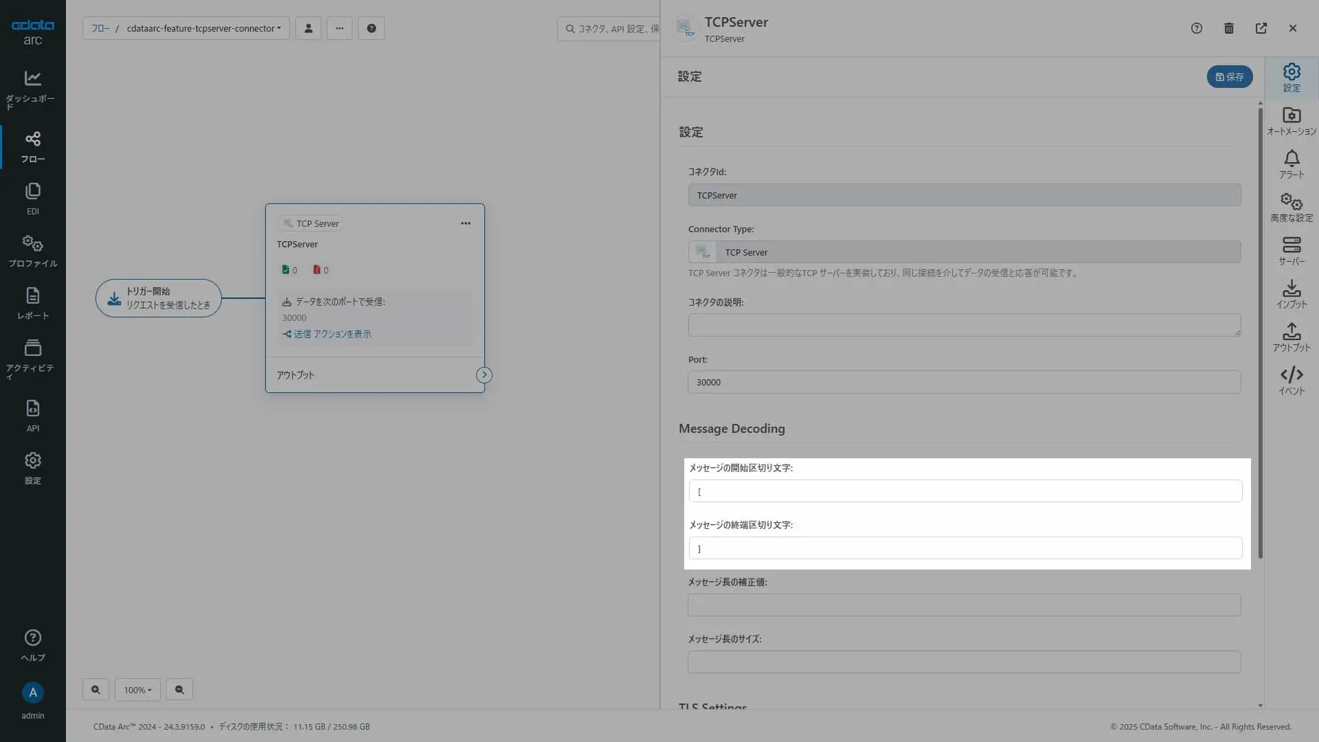The height and width of the screenshot is (742, 1319).
Task: Click the connector search field
Action: (x=609, y=28)
